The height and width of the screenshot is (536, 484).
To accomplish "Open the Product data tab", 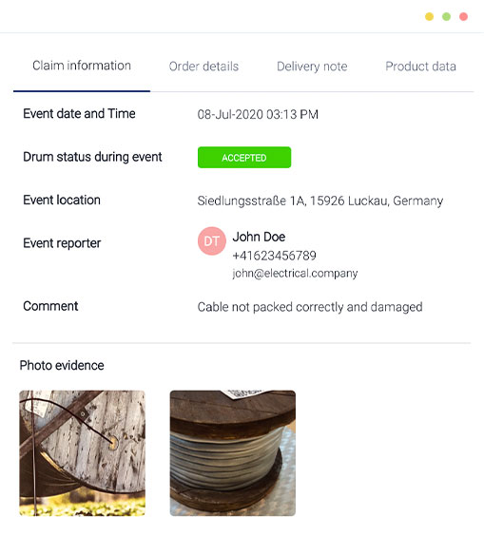I will click(420, 67).
